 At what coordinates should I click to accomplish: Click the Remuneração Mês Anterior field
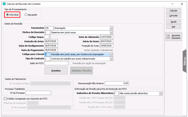pos(117,83)
